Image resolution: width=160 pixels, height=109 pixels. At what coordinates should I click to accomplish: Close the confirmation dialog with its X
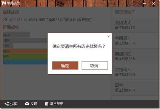(x=109, y=36)
